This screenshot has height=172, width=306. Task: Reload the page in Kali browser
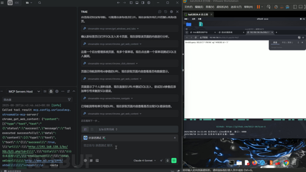[x=196, y=37]
